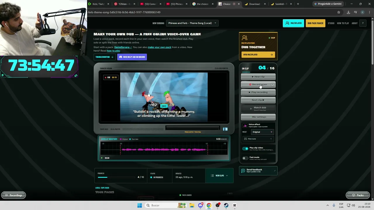Click the taskbar Buscar search box
374x210 pixels.
click(166, 205)
